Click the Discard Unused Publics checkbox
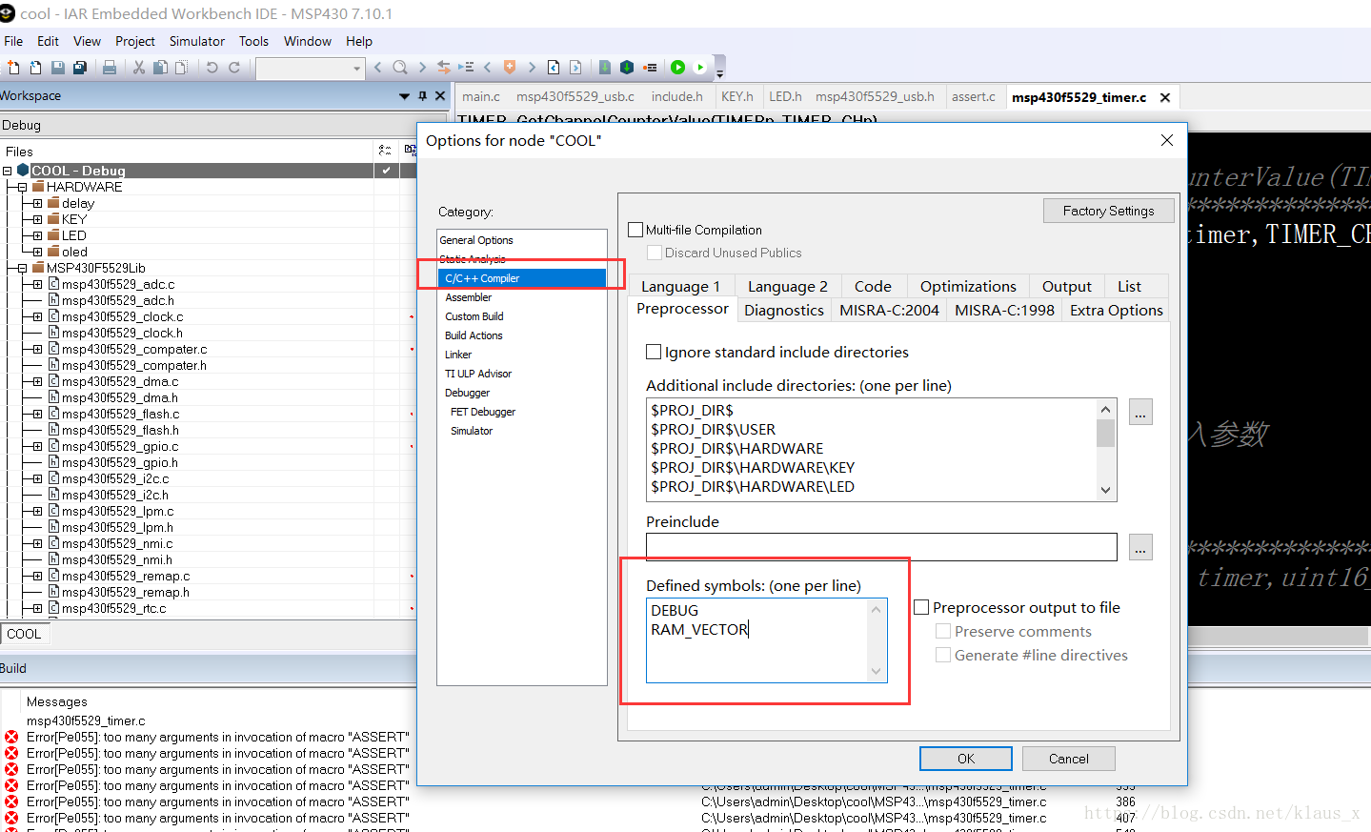 click(655, 253)
